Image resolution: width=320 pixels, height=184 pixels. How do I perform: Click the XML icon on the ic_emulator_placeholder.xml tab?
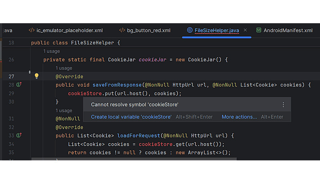point(32,30)
